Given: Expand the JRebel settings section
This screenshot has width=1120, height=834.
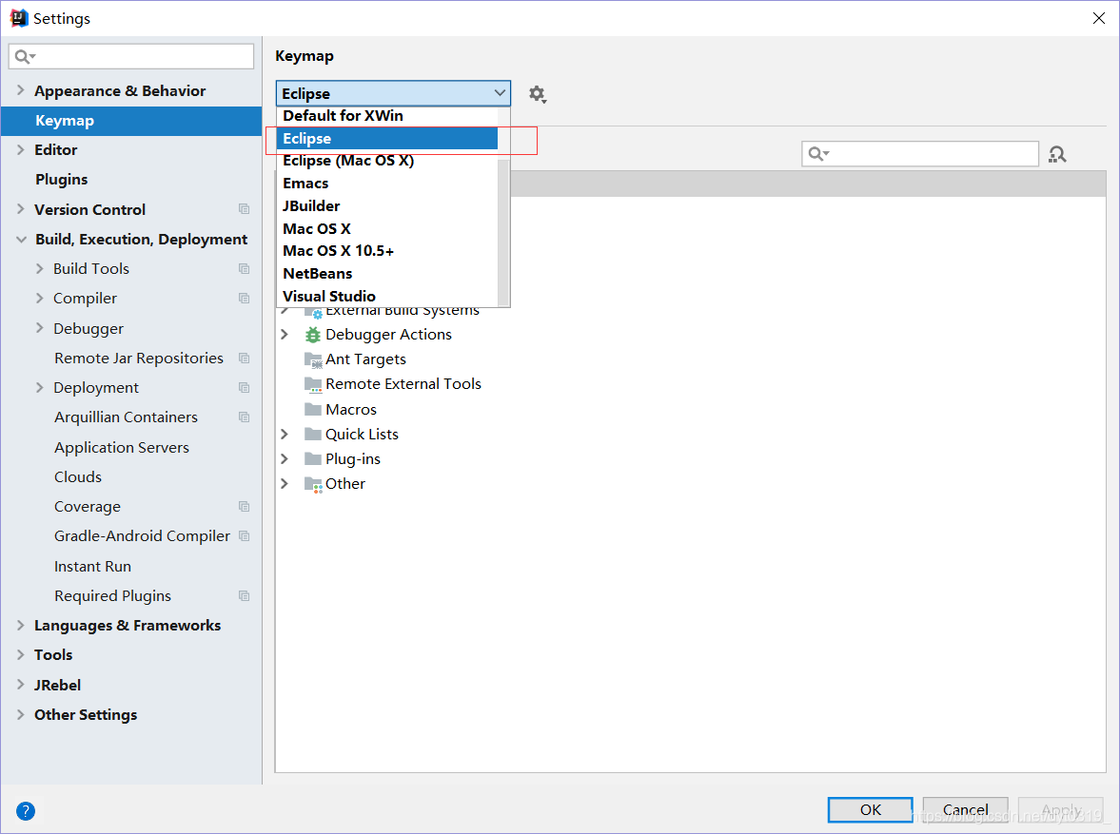Looking at the screenshot, I should [x=20, y=684].
